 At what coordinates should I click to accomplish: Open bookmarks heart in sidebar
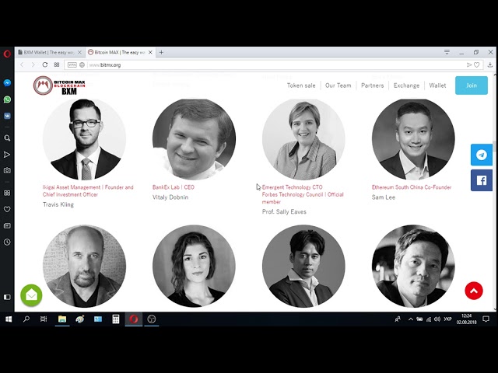point(7,209)
